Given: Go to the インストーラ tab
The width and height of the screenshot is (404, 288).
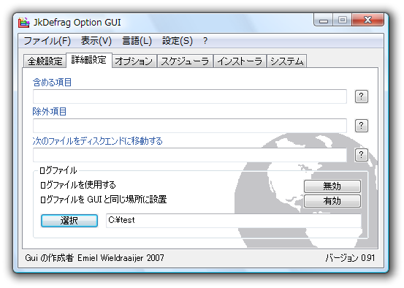Looking at the screenshot, I should coord(240,61).
